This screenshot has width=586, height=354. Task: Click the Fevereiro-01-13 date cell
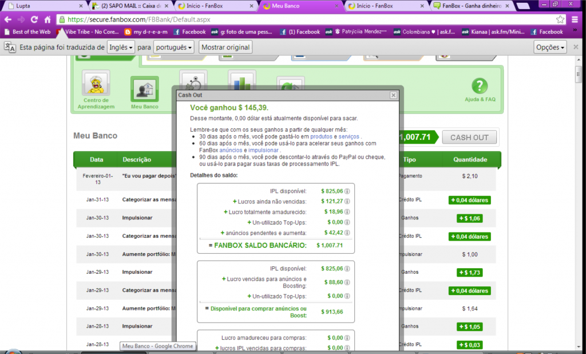click(97, 179)
